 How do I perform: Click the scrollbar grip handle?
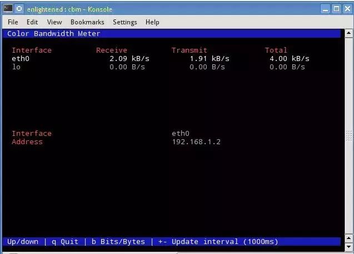349,136
